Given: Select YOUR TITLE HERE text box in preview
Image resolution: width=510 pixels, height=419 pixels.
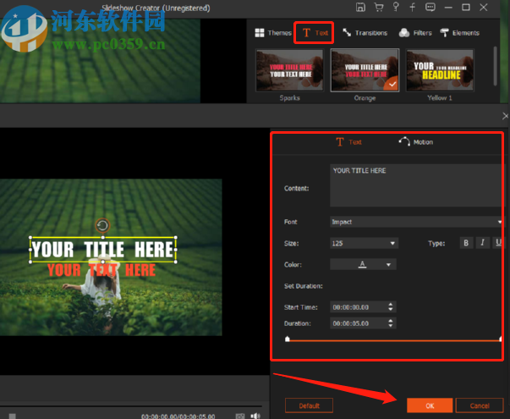Looking at the screenshot, I should [103, 250].
